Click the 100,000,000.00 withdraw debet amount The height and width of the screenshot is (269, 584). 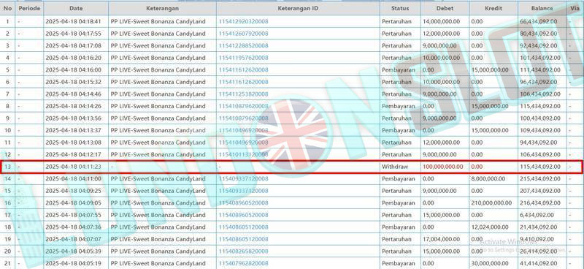tap(443, 167)
